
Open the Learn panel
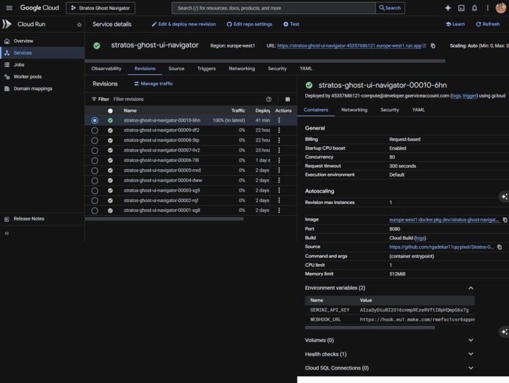click(x=455, y=24)
